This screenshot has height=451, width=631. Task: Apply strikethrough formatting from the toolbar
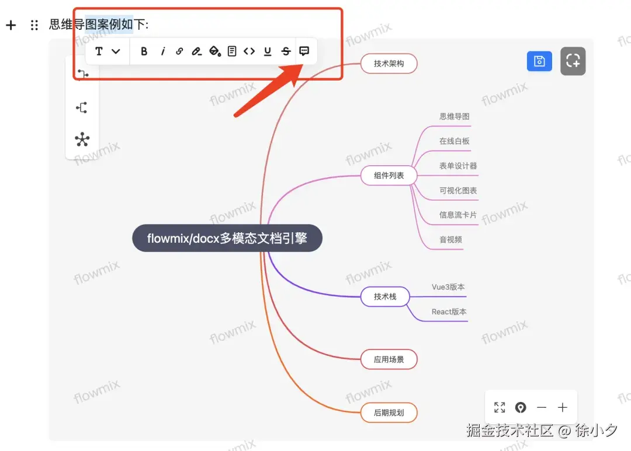286,51
